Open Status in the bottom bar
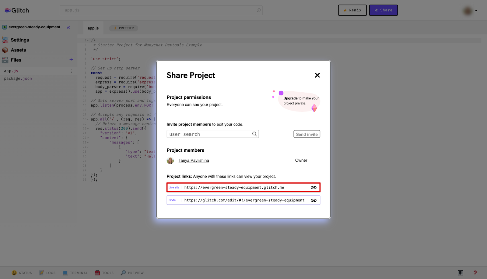Screen dimensions: 487x279 coord(22,273)
